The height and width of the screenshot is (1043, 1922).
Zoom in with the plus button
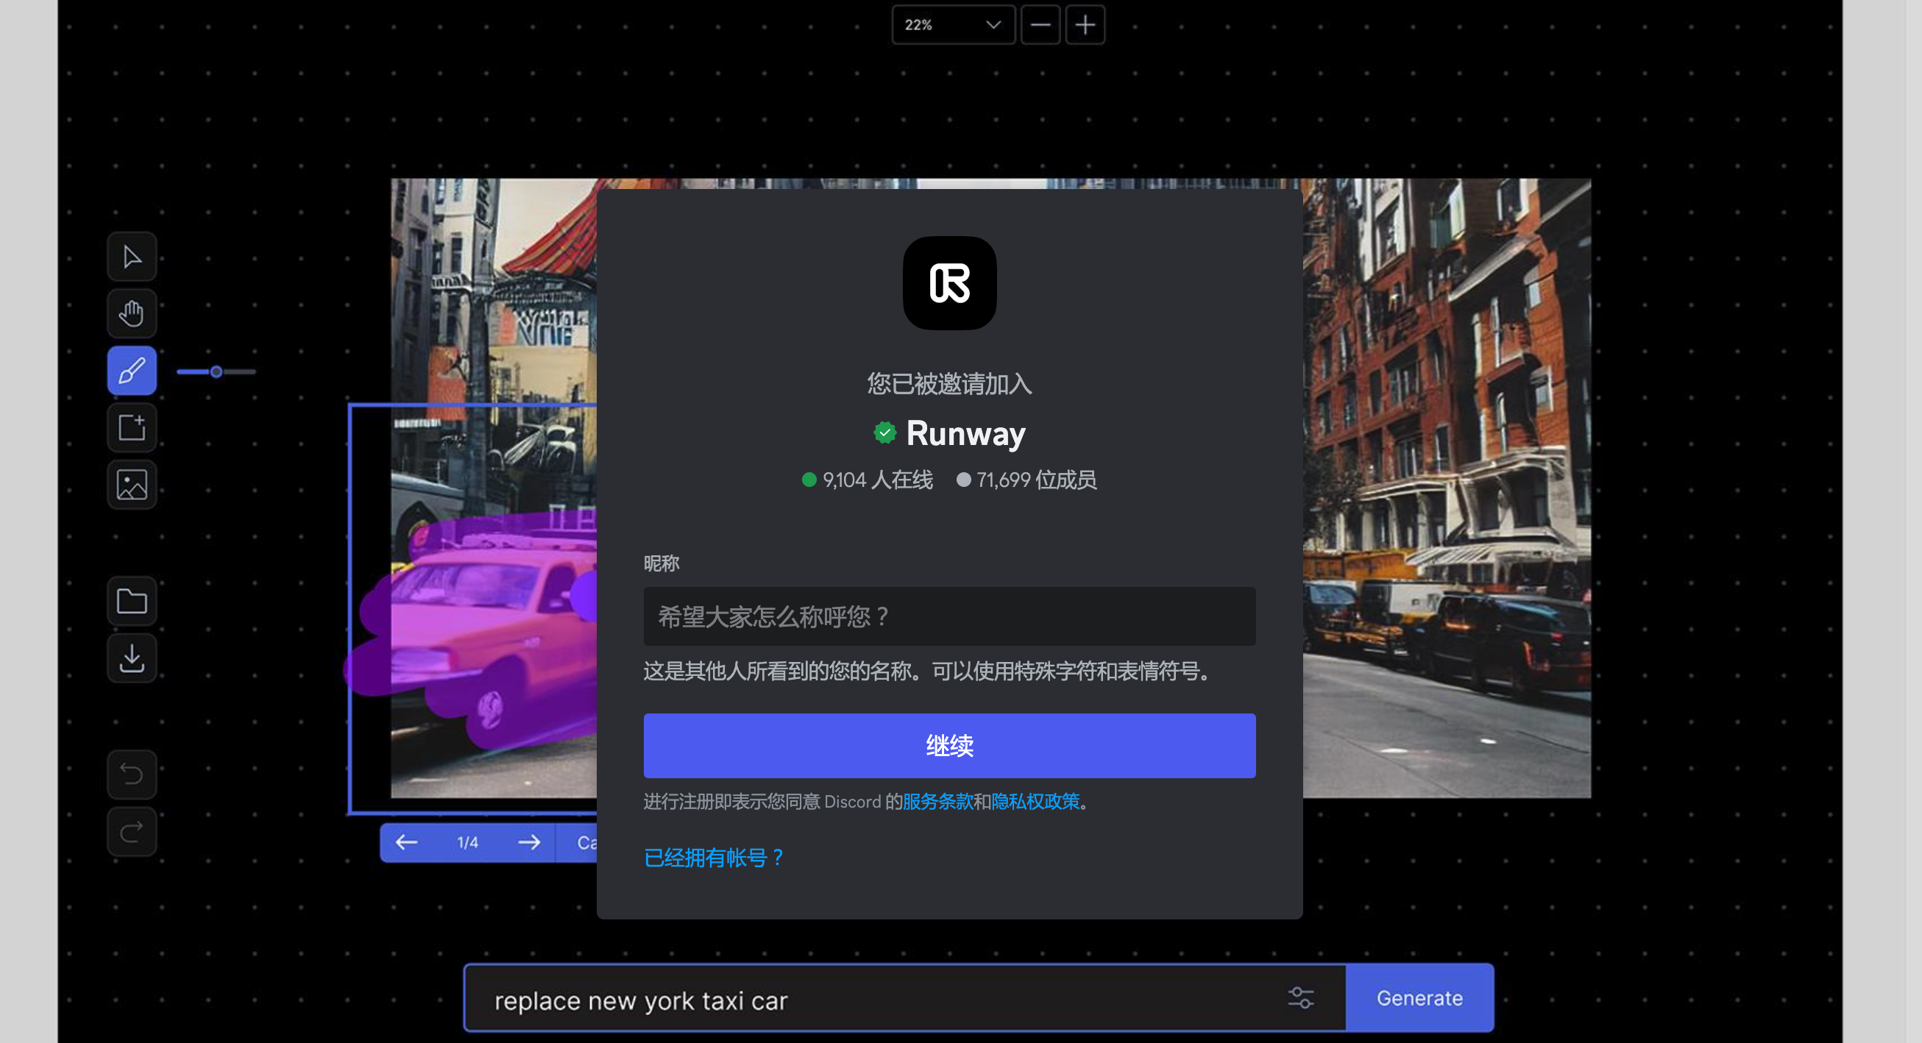(x=1085, y=25)
